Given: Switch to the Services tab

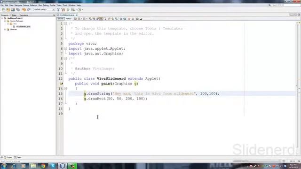Looking at the screenshot, I should 24,15.
